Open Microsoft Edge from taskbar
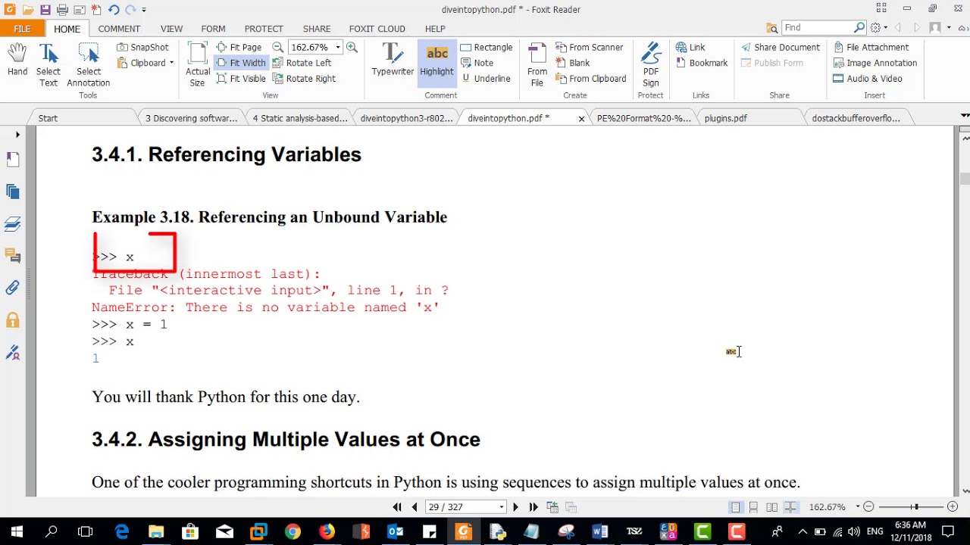 pos(121,532)
